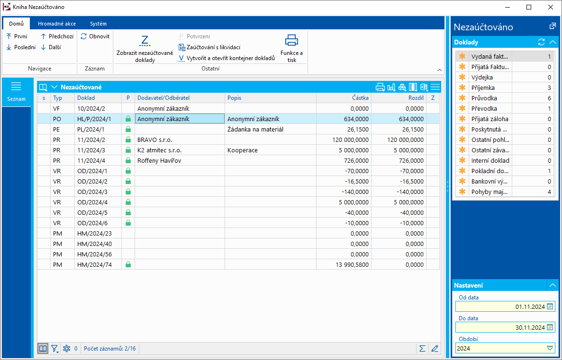Collapse the Nastavení panel section
The height and width of the screenshot is (360, 562).
click(552, 285)
